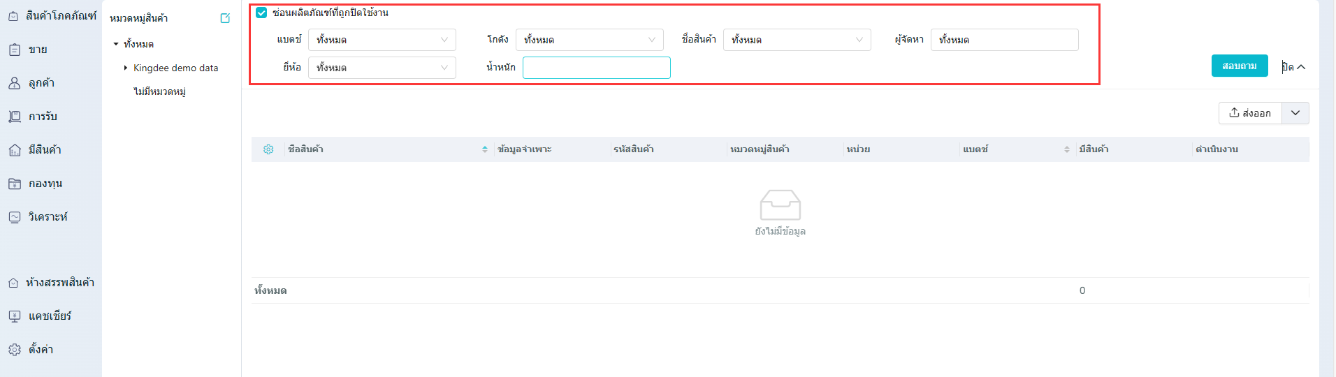Open ตั้งค่า settings in sidebar

click(15, 350)
